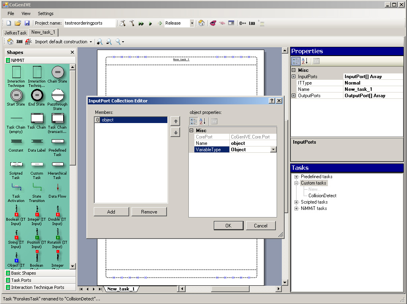Click the Project name text field
Viewport: 407px width, 304px height.
pyautogui.click(x=90, y=23)
